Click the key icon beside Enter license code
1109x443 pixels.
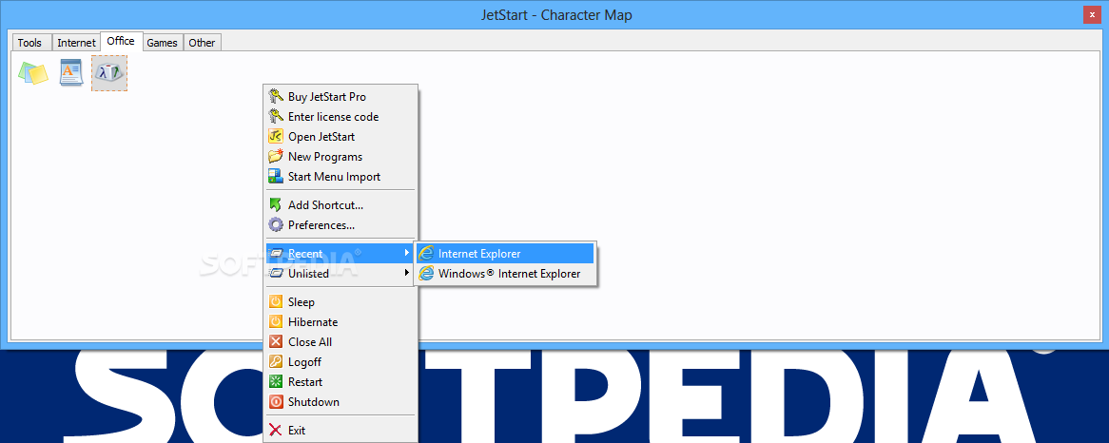pyautogui.click(x=276, y=117)
